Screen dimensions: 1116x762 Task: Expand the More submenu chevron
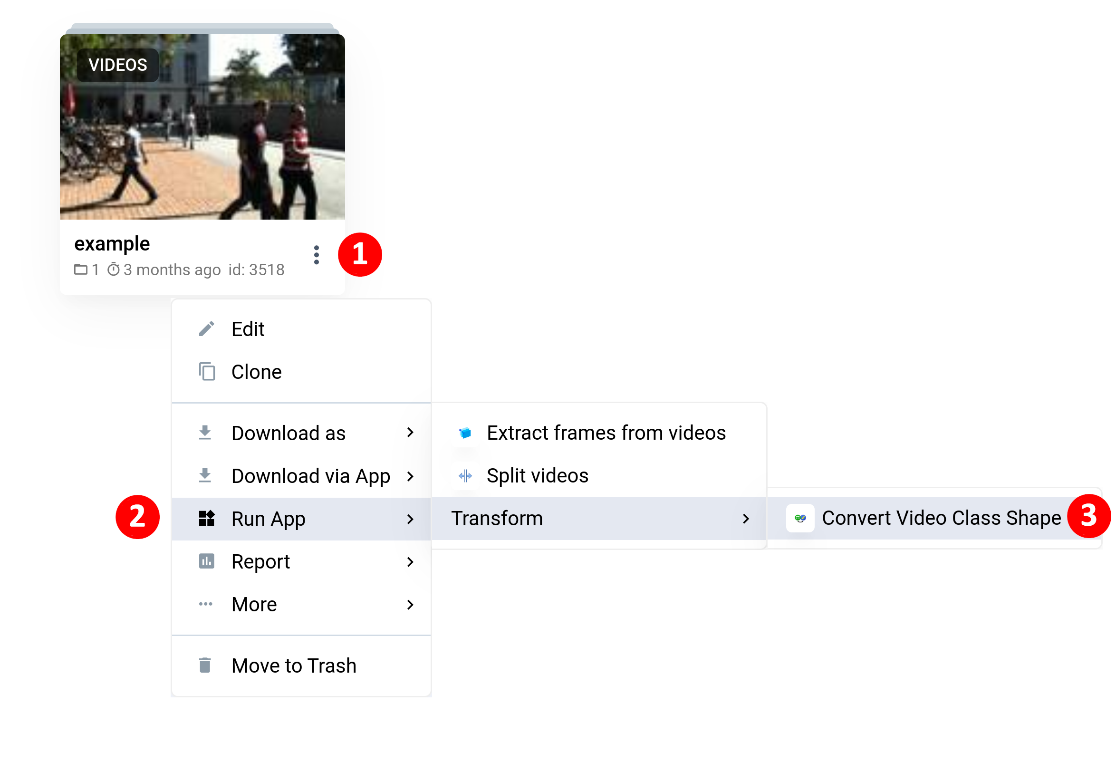click(x=410, y=605)
